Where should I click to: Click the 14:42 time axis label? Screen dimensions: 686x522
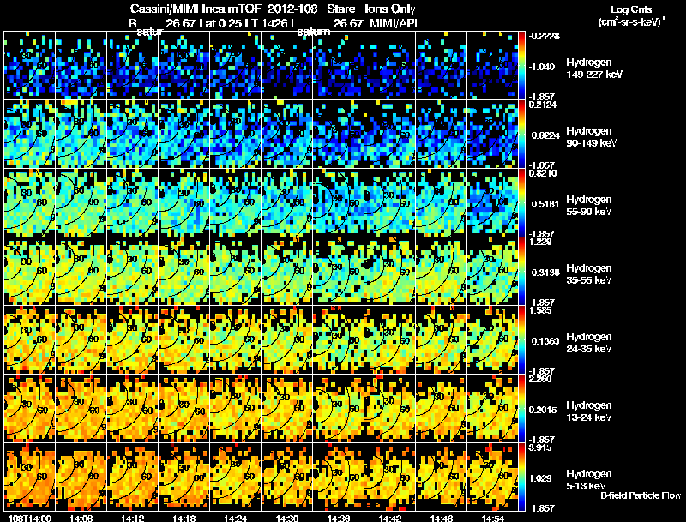pos(390,519)
